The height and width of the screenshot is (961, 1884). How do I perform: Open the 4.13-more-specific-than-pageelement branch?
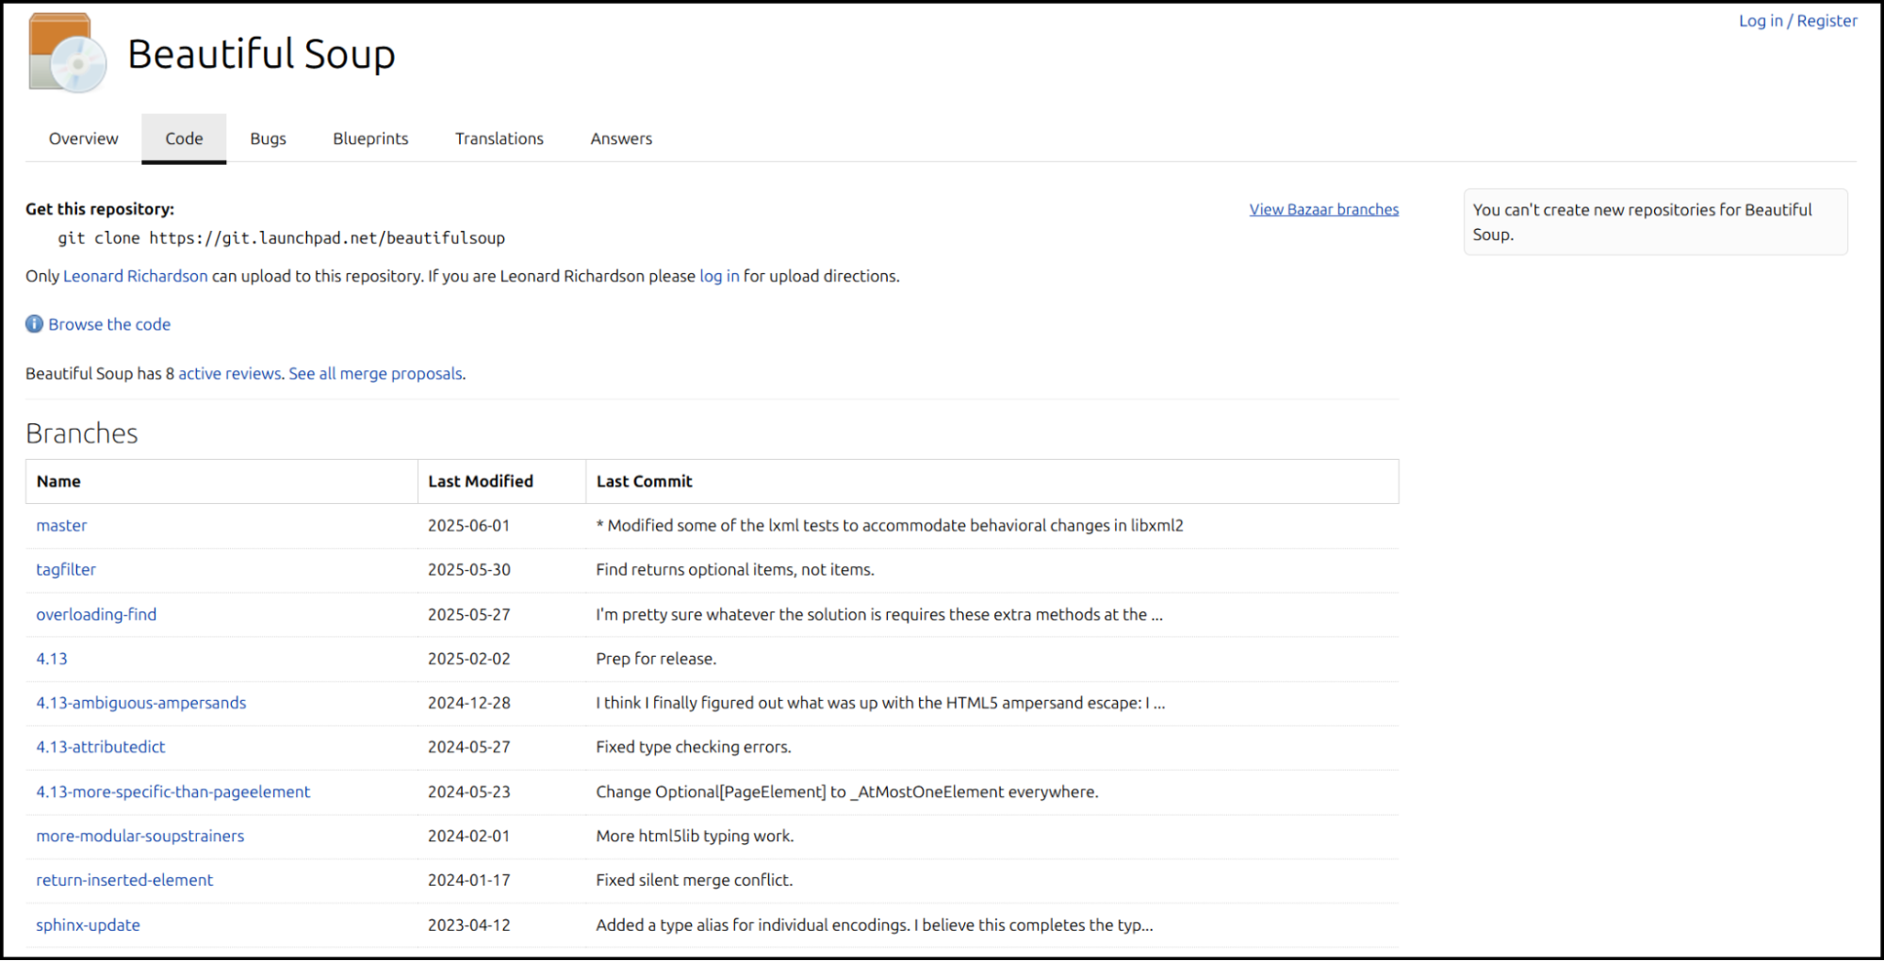173,791
